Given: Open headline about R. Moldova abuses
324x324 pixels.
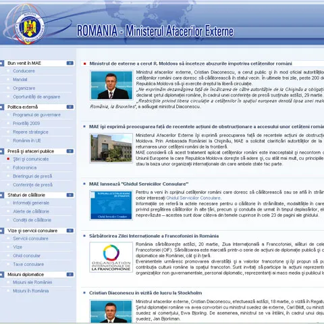Looking at the screenshot, I should pos(190,63).
